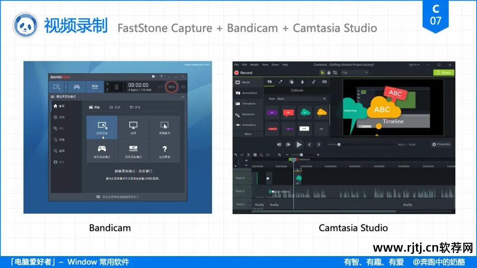
Task: Click the red REC button in Bandicam
Action: [171, 87]
